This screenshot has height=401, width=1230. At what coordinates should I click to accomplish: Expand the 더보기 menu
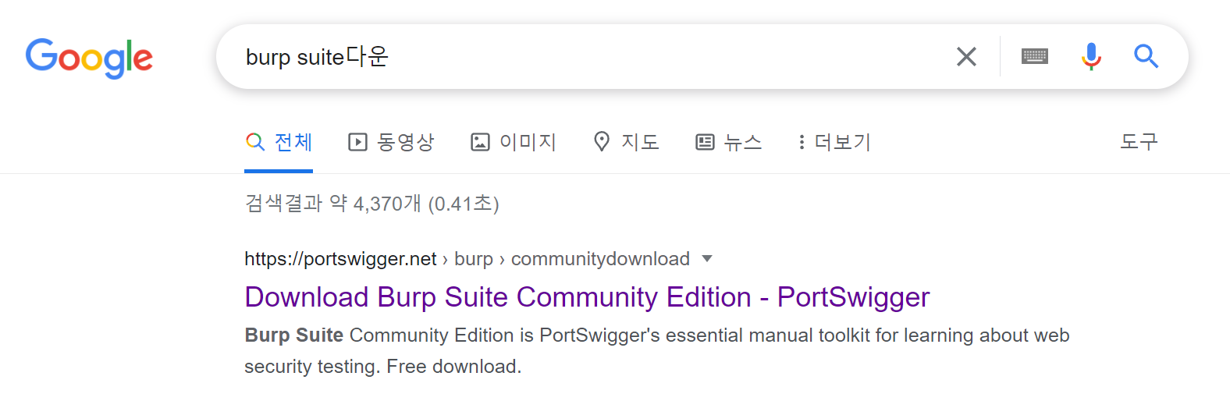click(834, 142)
